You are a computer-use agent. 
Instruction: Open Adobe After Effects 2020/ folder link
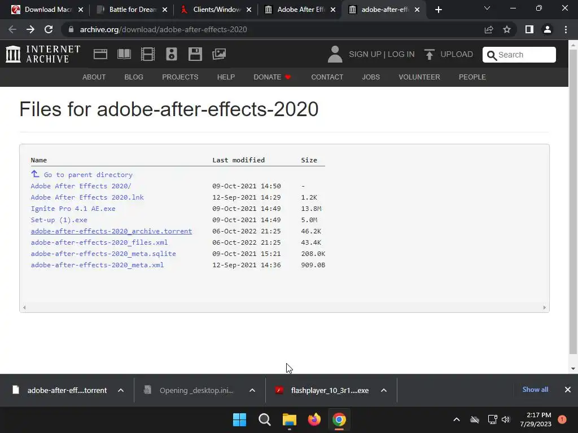pyautogui.click(x=81, y=186)
